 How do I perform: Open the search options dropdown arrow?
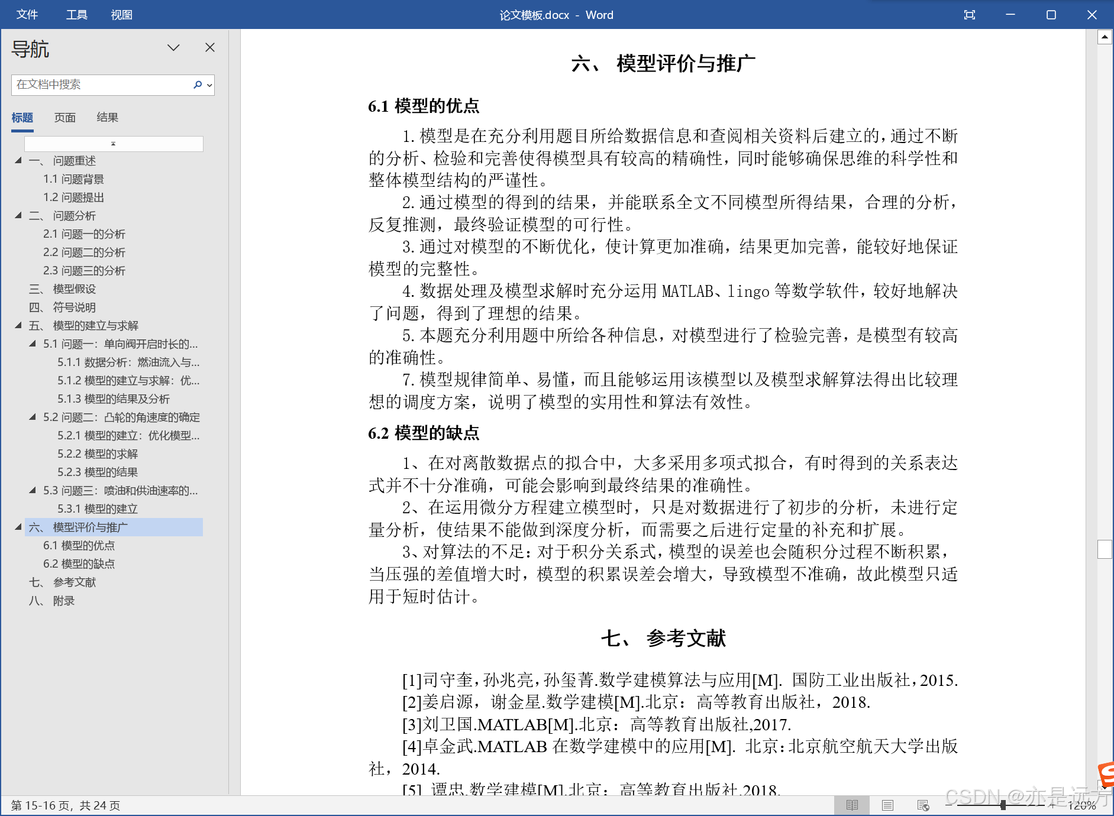209,85
